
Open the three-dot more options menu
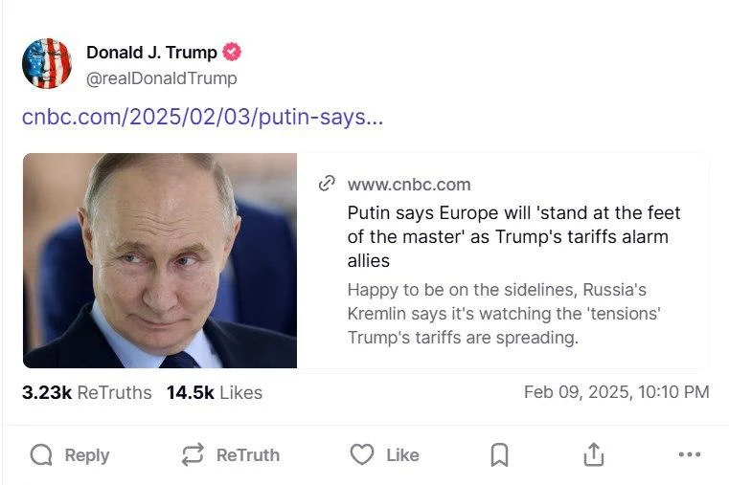point(689,455)
